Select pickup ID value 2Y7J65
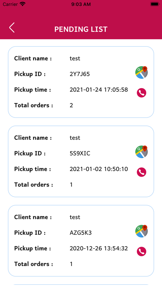This screenshot has height=288, width=162. tap(80, 74)
